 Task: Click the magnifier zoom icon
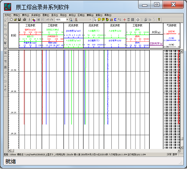[71, 20]
